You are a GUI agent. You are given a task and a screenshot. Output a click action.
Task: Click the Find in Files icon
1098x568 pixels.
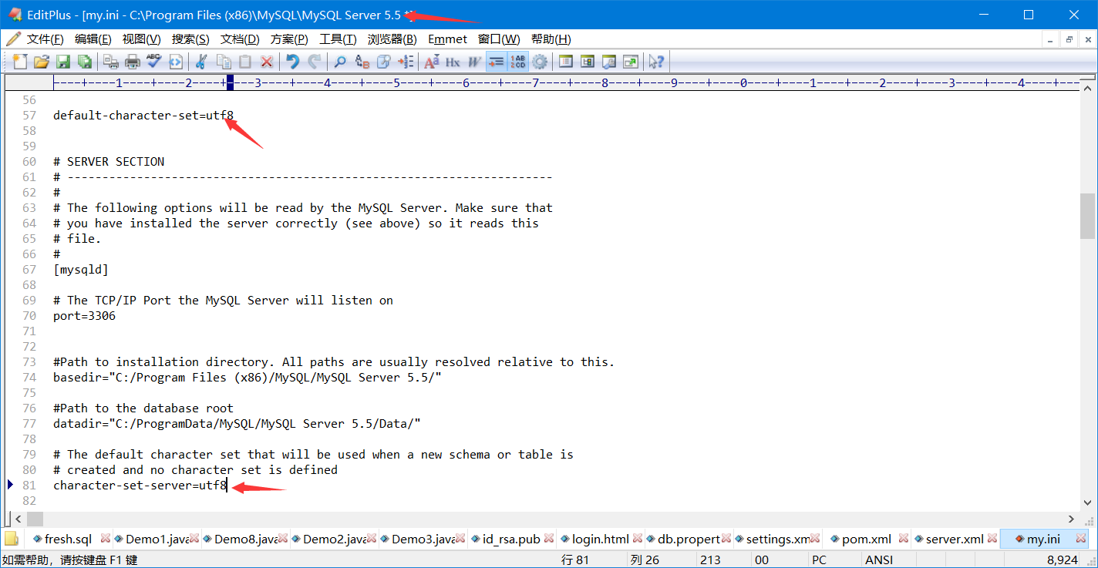tap(383, 62)
